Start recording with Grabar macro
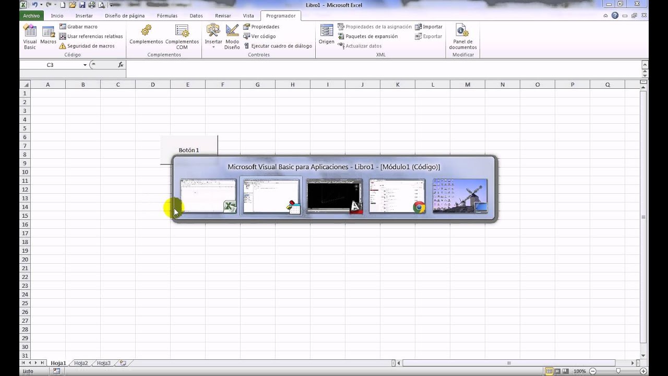 pos(78,27)
